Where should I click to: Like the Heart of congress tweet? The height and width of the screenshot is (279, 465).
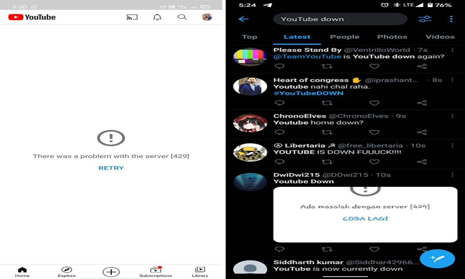point(374,103)
